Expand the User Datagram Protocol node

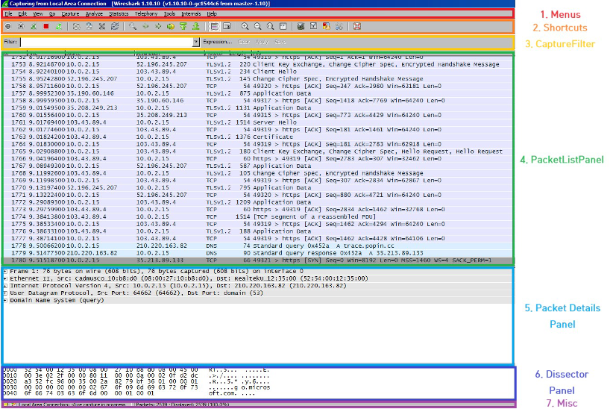(5, 293)
